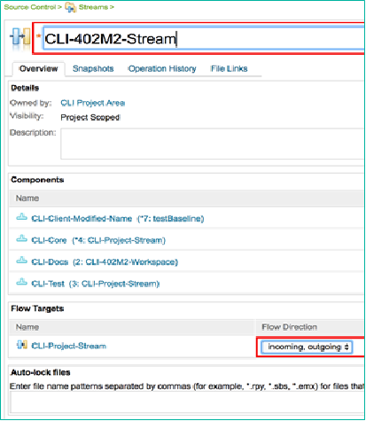Click the component icon next to CLI-Test
This screenshot has width=366, height=421.
tap(21, 282)
